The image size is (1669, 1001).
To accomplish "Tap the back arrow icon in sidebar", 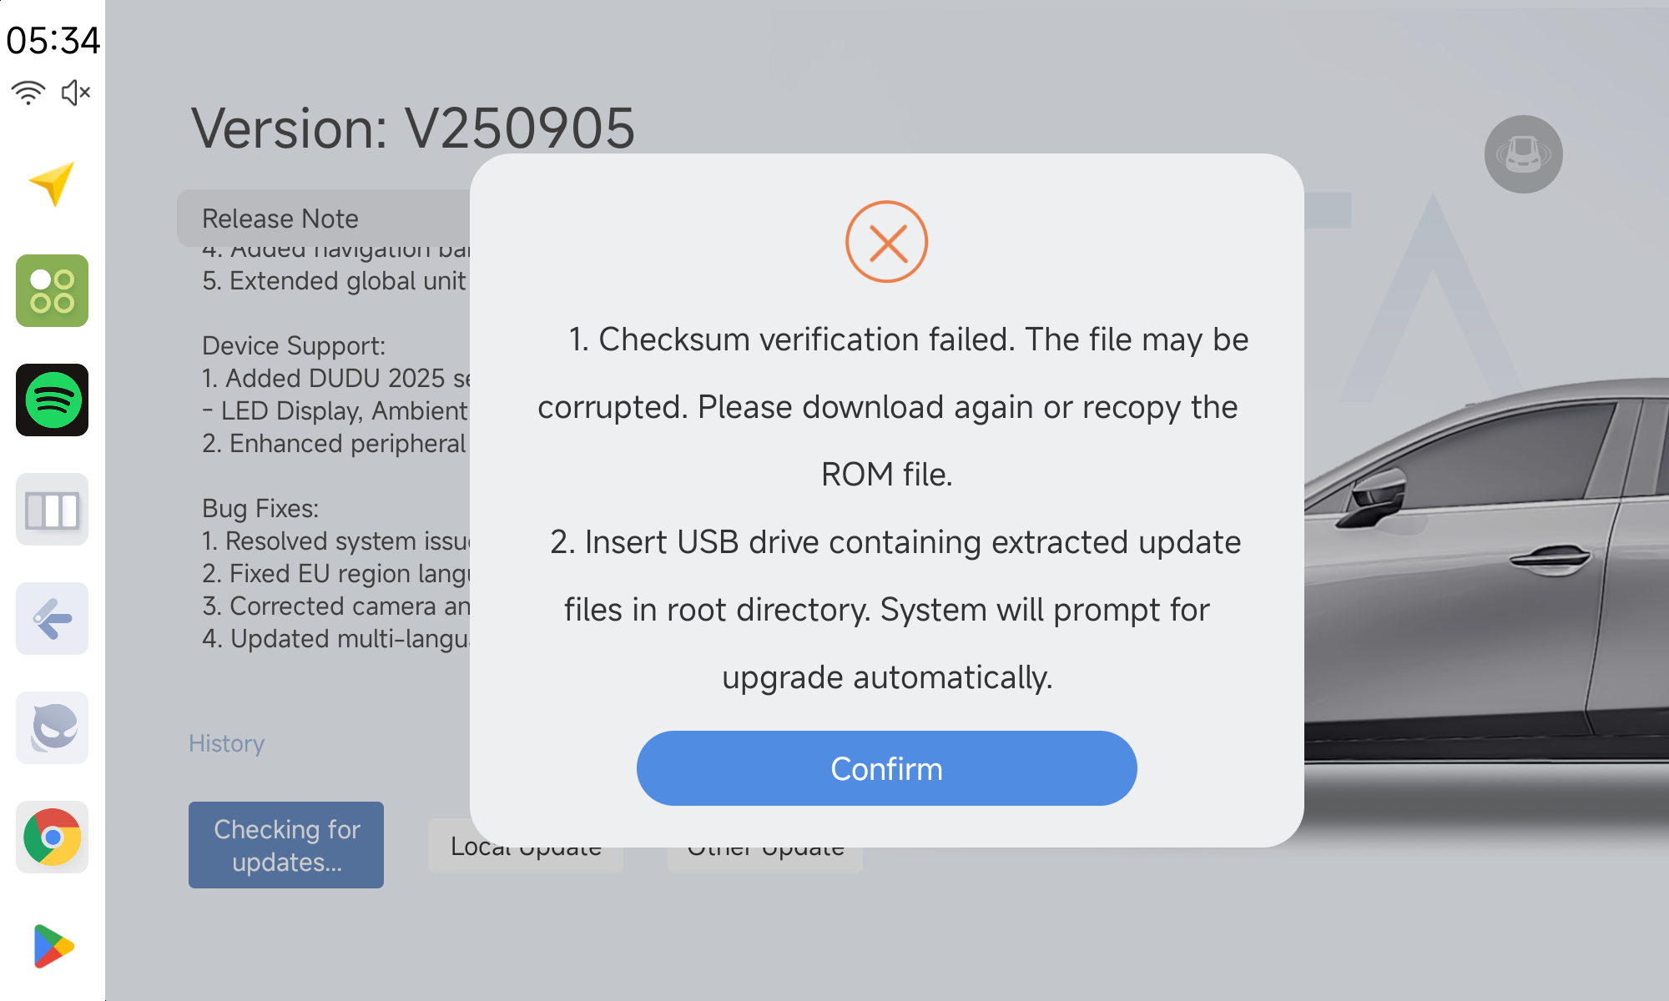I will click(52, 618).
